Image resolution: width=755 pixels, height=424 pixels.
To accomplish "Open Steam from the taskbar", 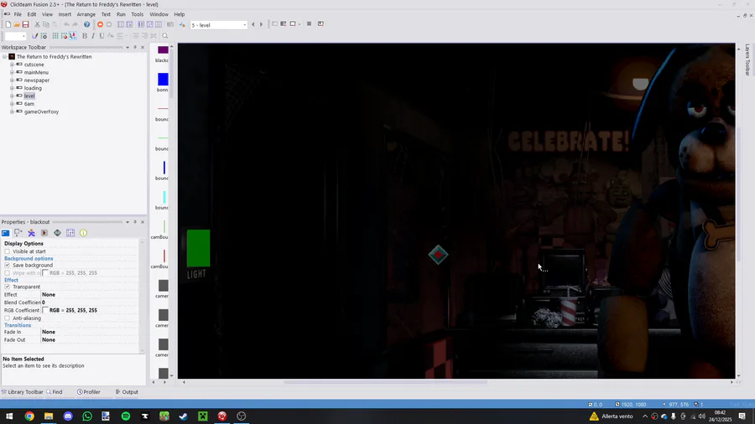I will (184, 416).
